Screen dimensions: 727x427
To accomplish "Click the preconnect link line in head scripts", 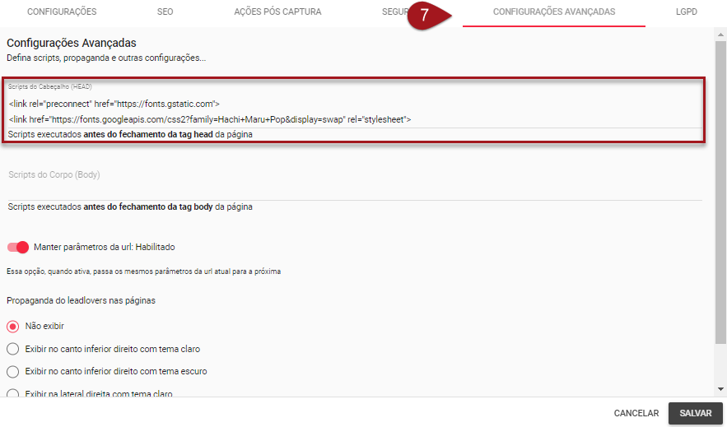I will coord(114,104).
